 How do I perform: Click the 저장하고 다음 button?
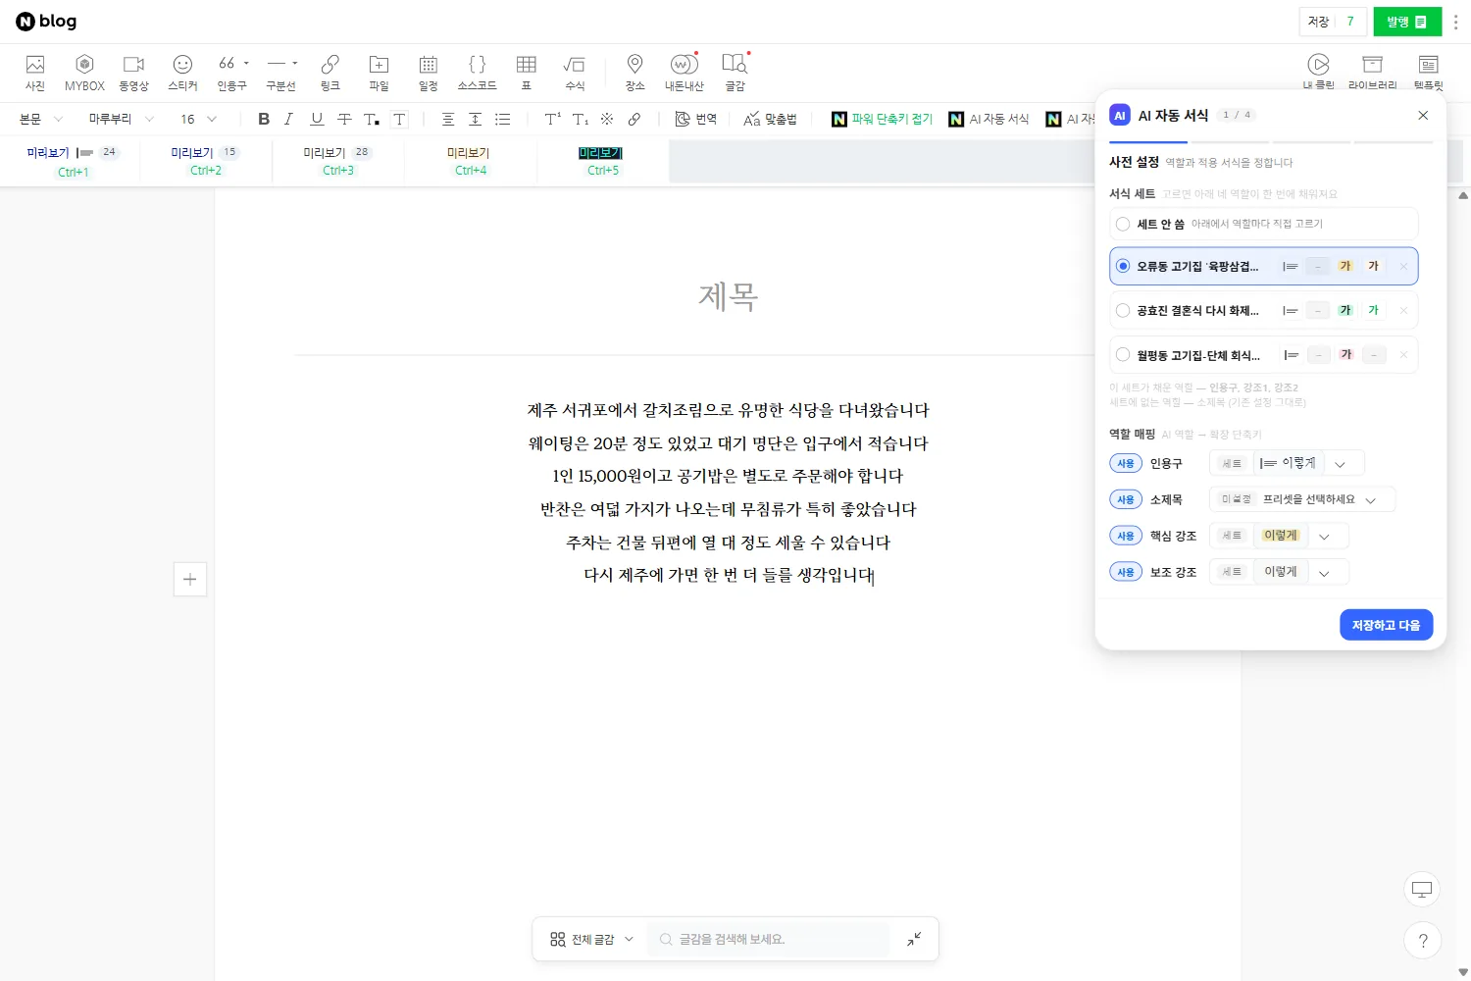click(1387, 625)
